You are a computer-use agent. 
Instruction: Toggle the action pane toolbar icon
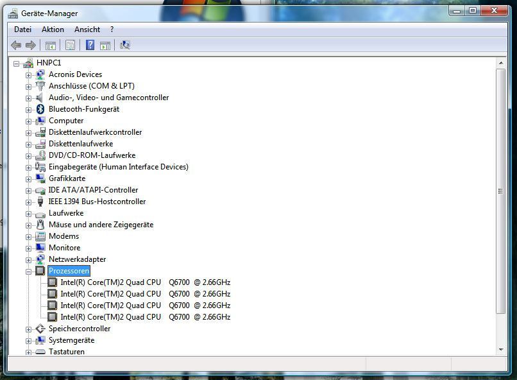point(105,45)
